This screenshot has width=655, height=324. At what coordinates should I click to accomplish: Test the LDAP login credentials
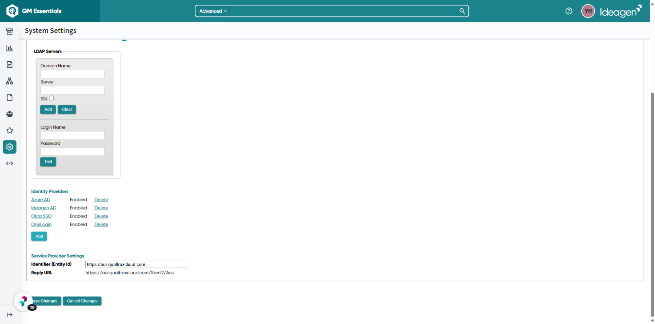coord(48,162)
